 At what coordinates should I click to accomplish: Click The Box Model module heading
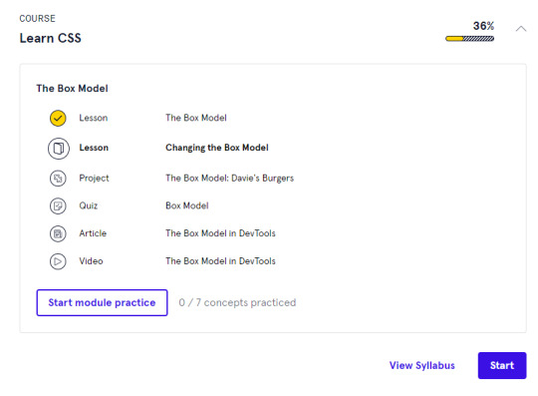(72, 88)
